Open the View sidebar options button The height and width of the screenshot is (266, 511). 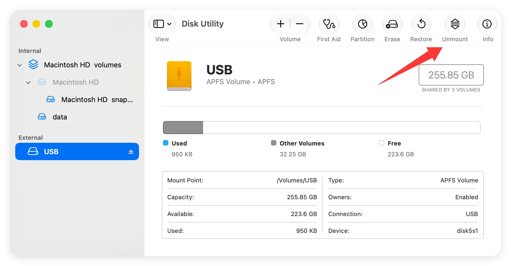[x=162, y=24]
